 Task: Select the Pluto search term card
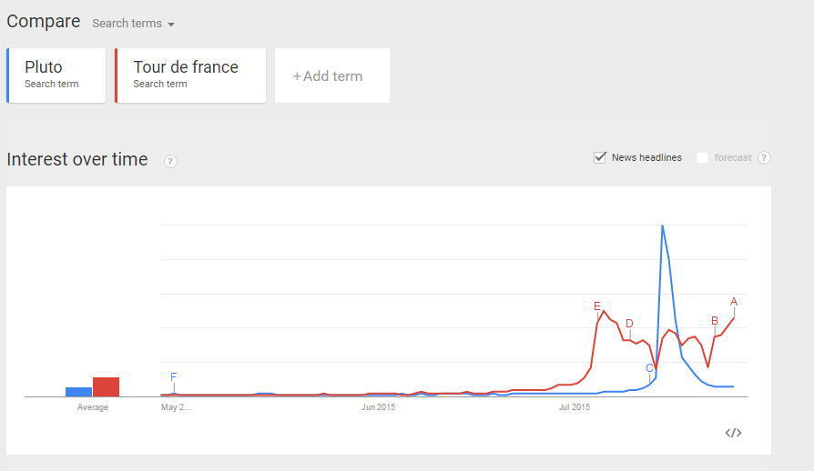pyautogui.click(x=56, y=75)
